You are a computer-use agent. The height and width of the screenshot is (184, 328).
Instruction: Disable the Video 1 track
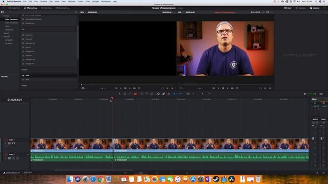[13, 143]
